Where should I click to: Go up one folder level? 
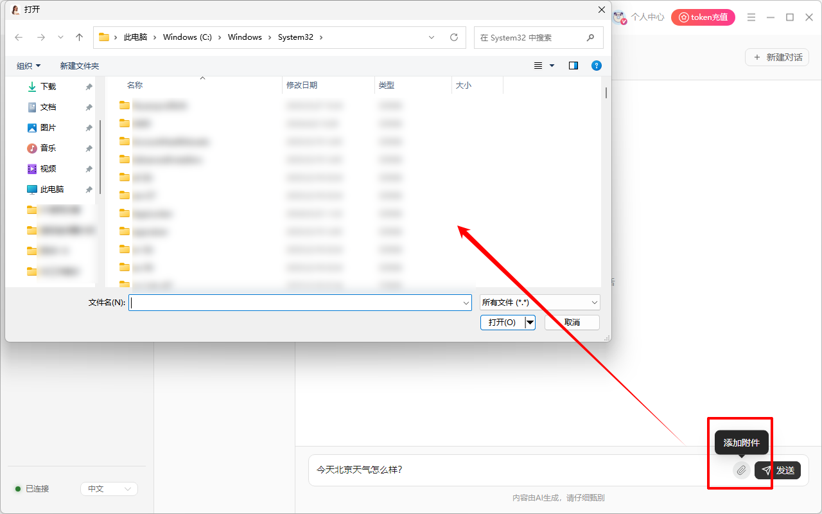(x=80, y=37)
